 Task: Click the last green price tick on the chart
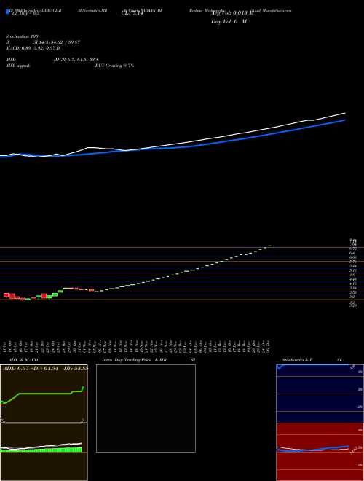(269, 246)
